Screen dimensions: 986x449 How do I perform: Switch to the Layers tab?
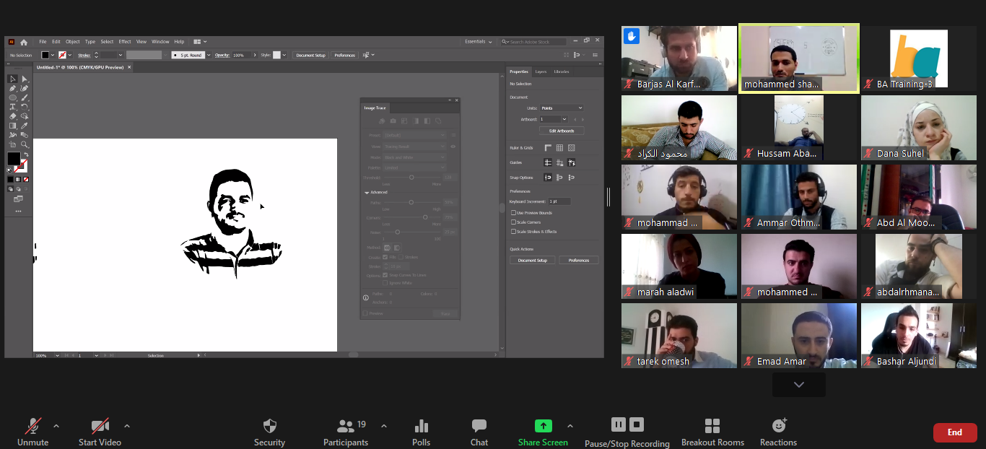tap(541, 71)
